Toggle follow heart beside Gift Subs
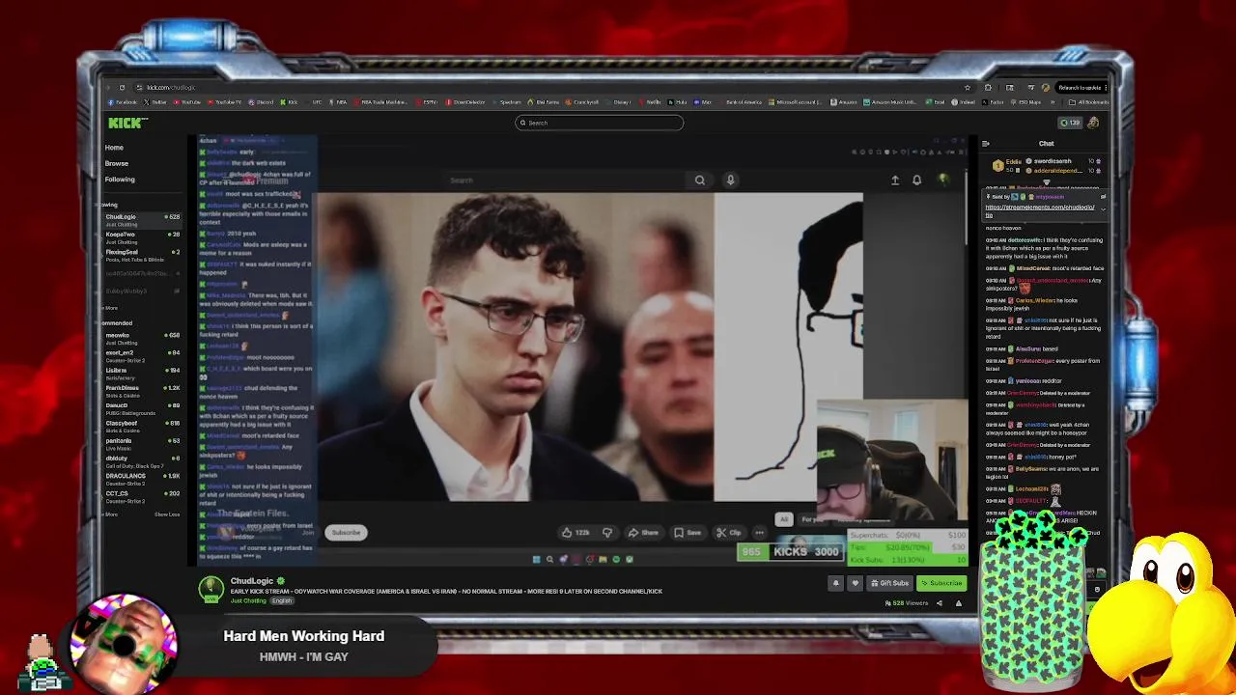Viewport: 1236px width, 695px height. (855, 583)
